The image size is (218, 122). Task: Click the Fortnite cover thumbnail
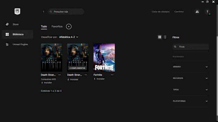[x=104, y=57]
